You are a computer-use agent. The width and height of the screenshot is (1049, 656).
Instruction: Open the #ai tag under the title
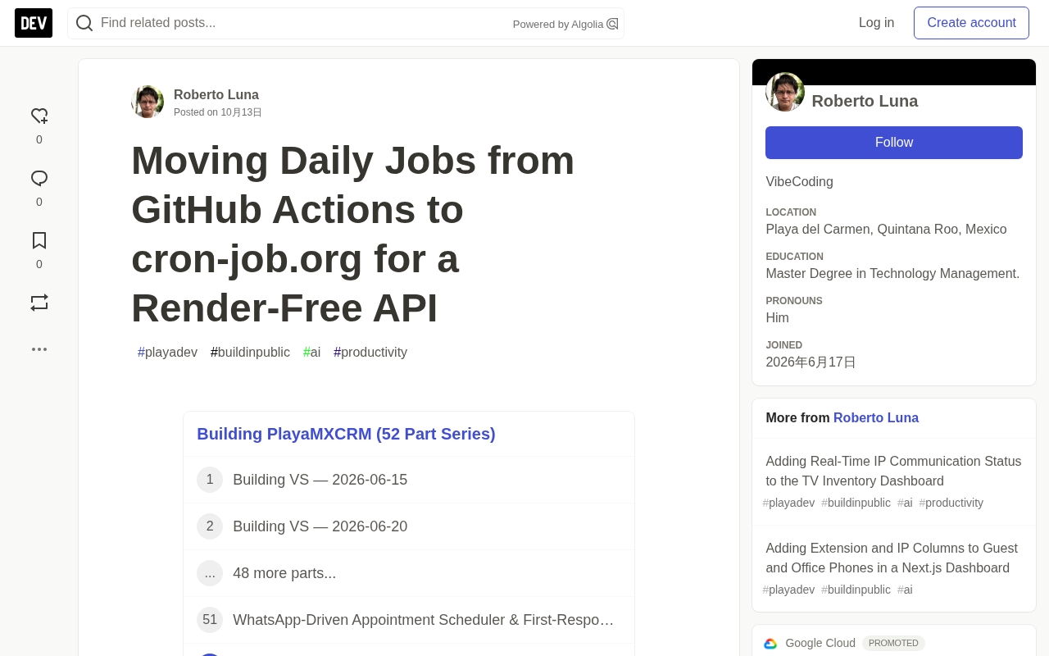coord(311,353)
